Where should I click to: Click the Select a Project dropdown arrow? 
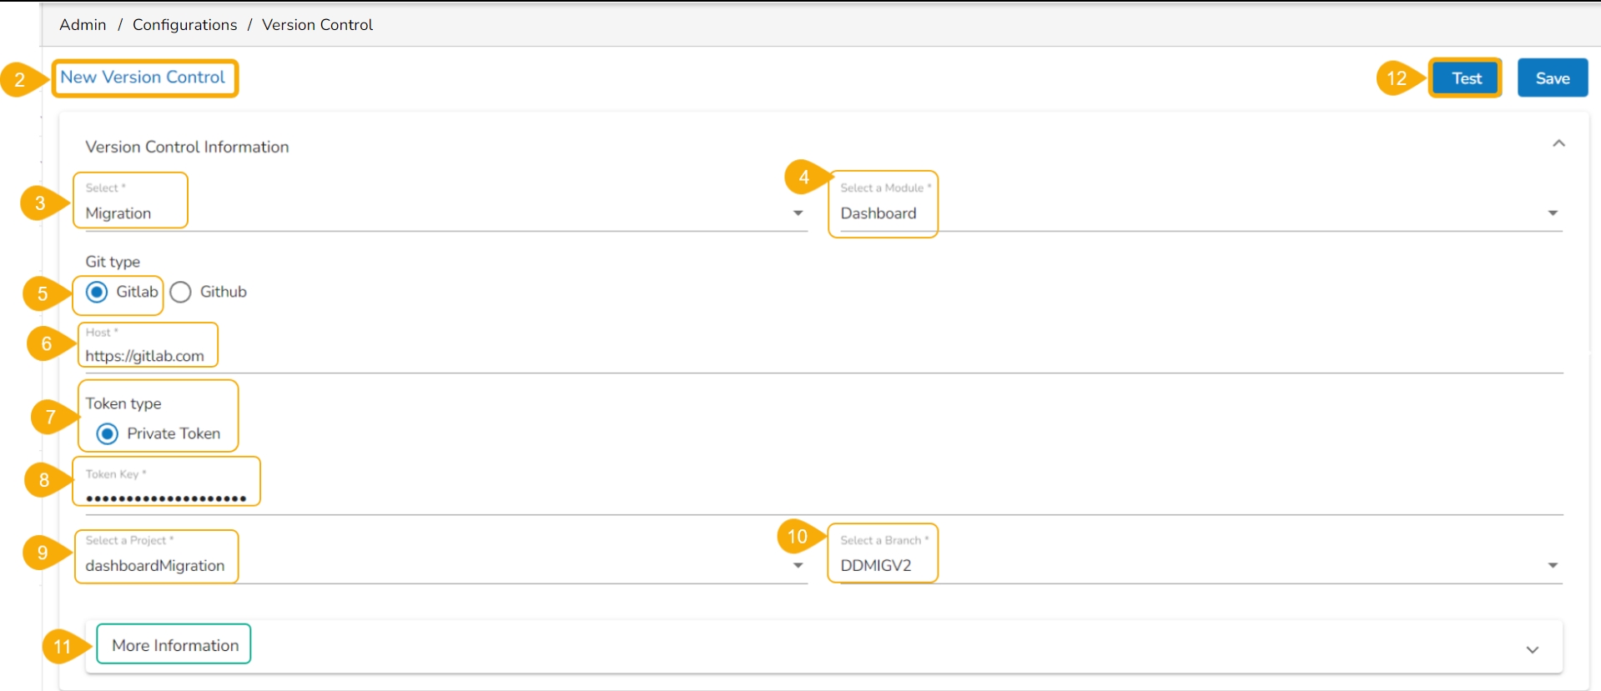(x=798, y=566)
